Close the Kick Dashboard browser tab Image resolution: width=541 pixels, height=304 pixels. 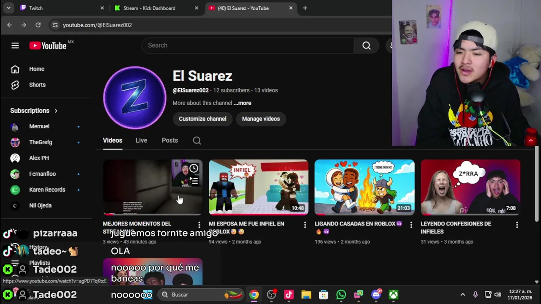197,8
